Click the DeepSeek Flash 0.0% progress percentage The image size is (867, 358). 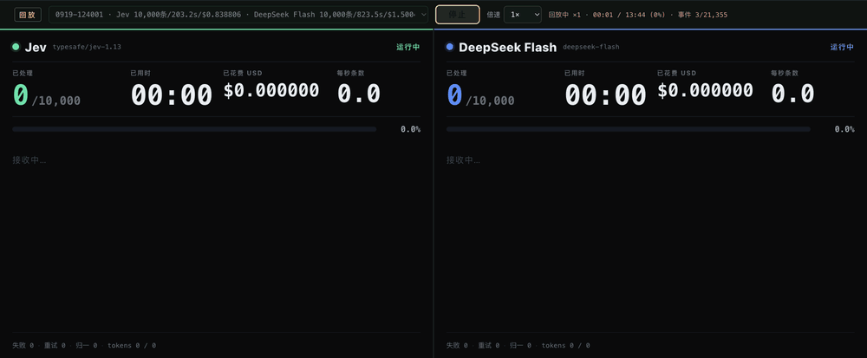(x=844, y=129)
